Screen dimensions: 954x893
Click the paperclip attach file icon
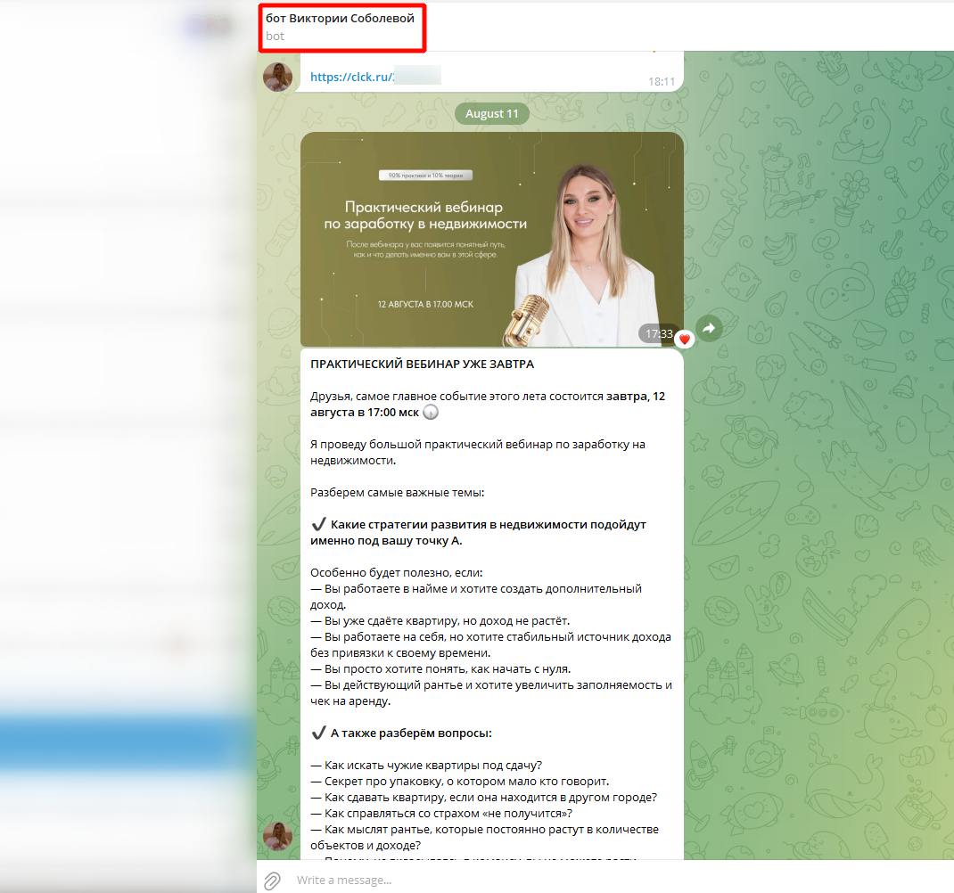tap(273, 880)
